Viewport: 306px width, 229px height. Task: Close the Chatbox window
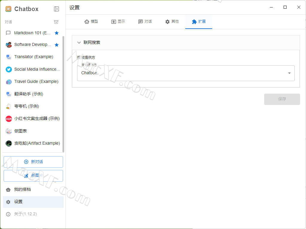[x=299, y=7]
